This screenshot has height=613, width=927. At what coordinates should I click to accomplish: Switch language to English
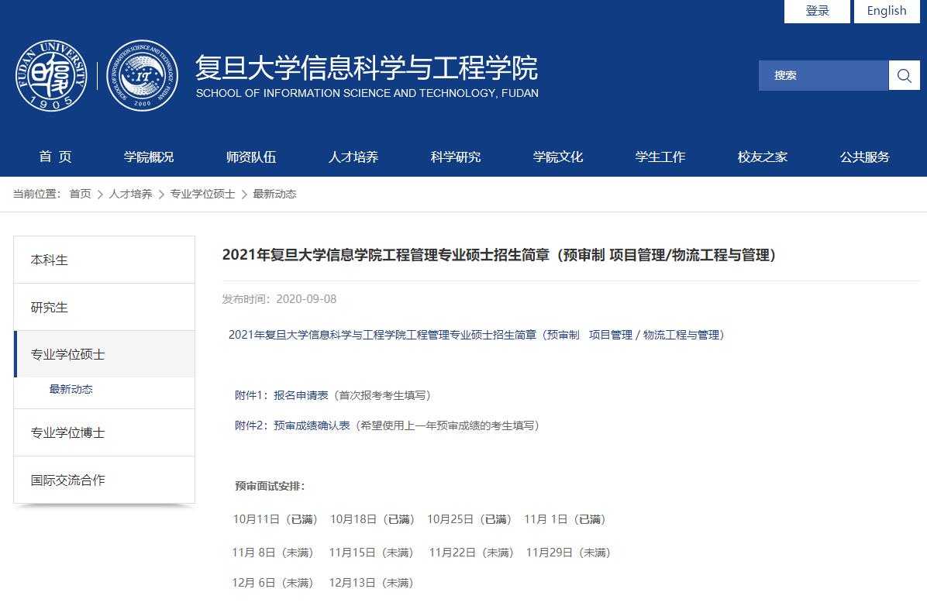[886, 11]
